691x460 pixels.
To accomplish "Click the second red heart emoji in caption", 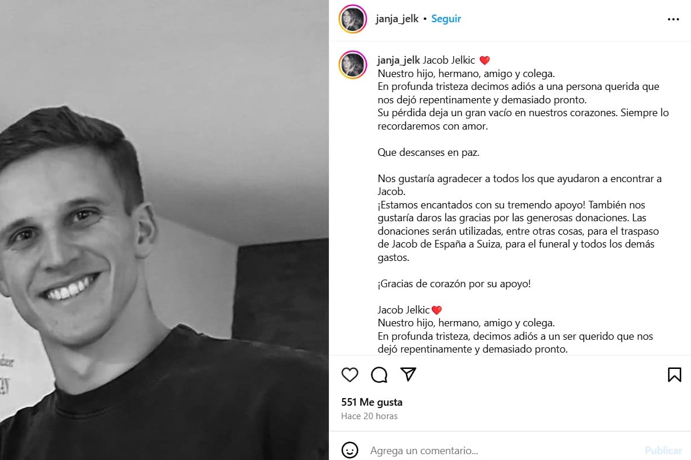I will tap(436, 310).
